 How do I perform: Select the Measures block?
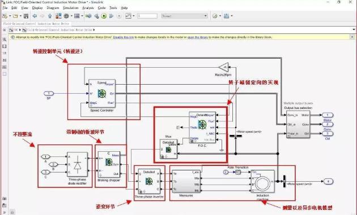(186, 182)
